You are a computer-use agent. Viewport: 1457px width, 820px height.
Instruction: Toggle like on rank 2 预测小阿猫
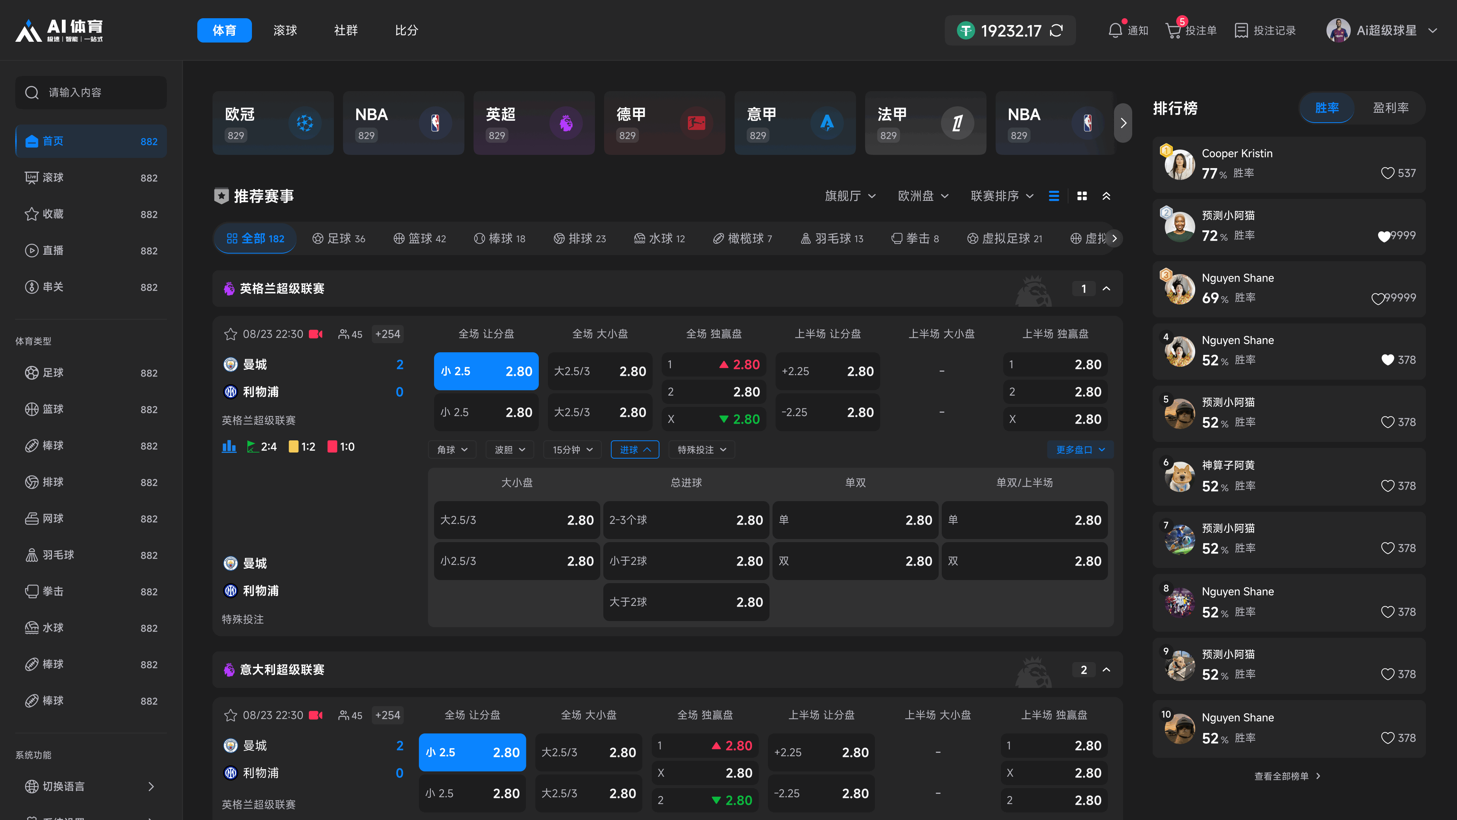[1383, 236]
